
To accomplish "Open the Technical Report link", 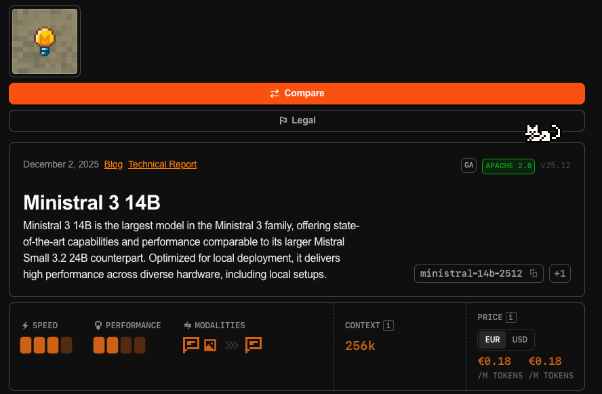I will (x=163, y=164).
